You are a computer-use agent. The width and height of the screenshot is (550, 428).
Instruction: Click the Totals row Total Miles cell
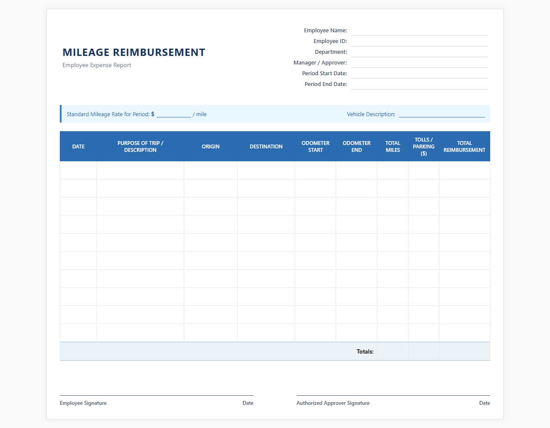click(393, 351)
